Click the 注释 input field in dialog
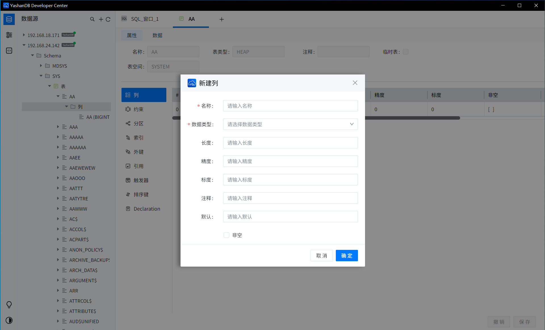This screenshot has height=330, width=545. pyautogui.click(x=290, y=198)
